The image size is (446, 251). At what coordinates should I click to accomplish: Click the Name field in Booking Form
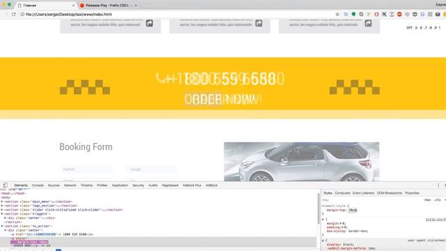tap(86, 169)
